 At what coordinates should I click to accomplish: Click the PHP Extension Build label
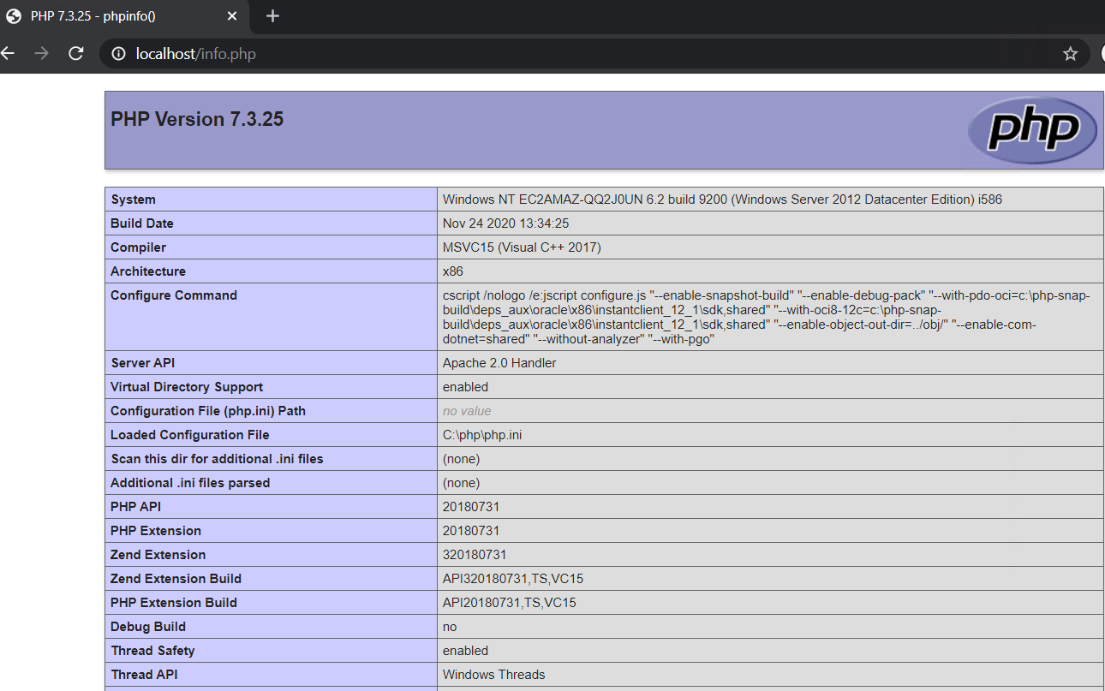tap(174, 603)
